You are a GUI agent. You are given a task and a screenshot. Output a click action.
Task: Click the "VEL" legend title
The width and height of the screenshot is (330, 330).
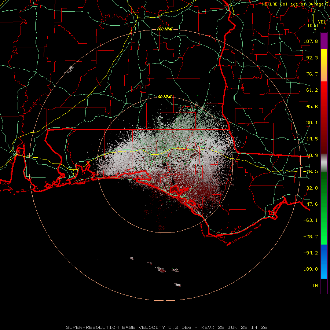pos(322,22)
